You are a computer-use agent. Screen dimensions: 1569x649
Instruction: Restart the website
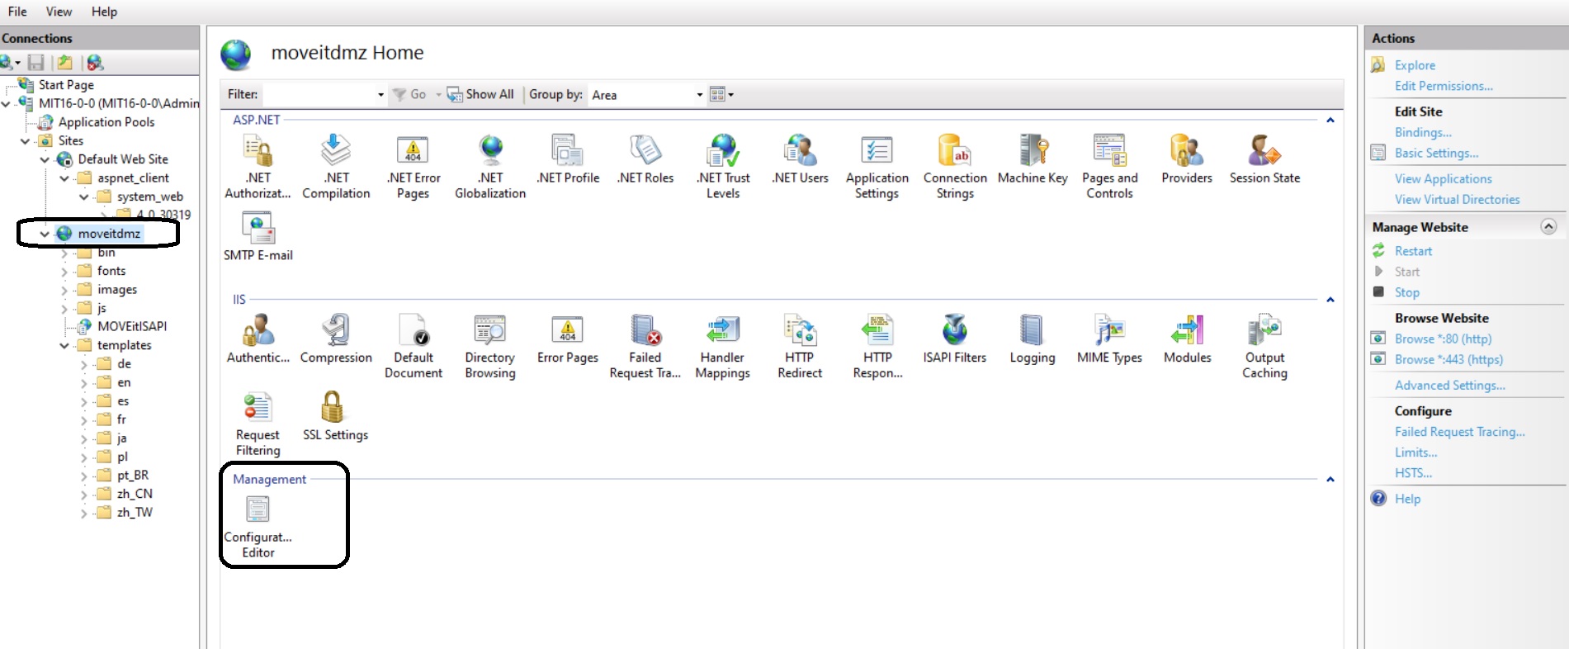click(1413, 251)
